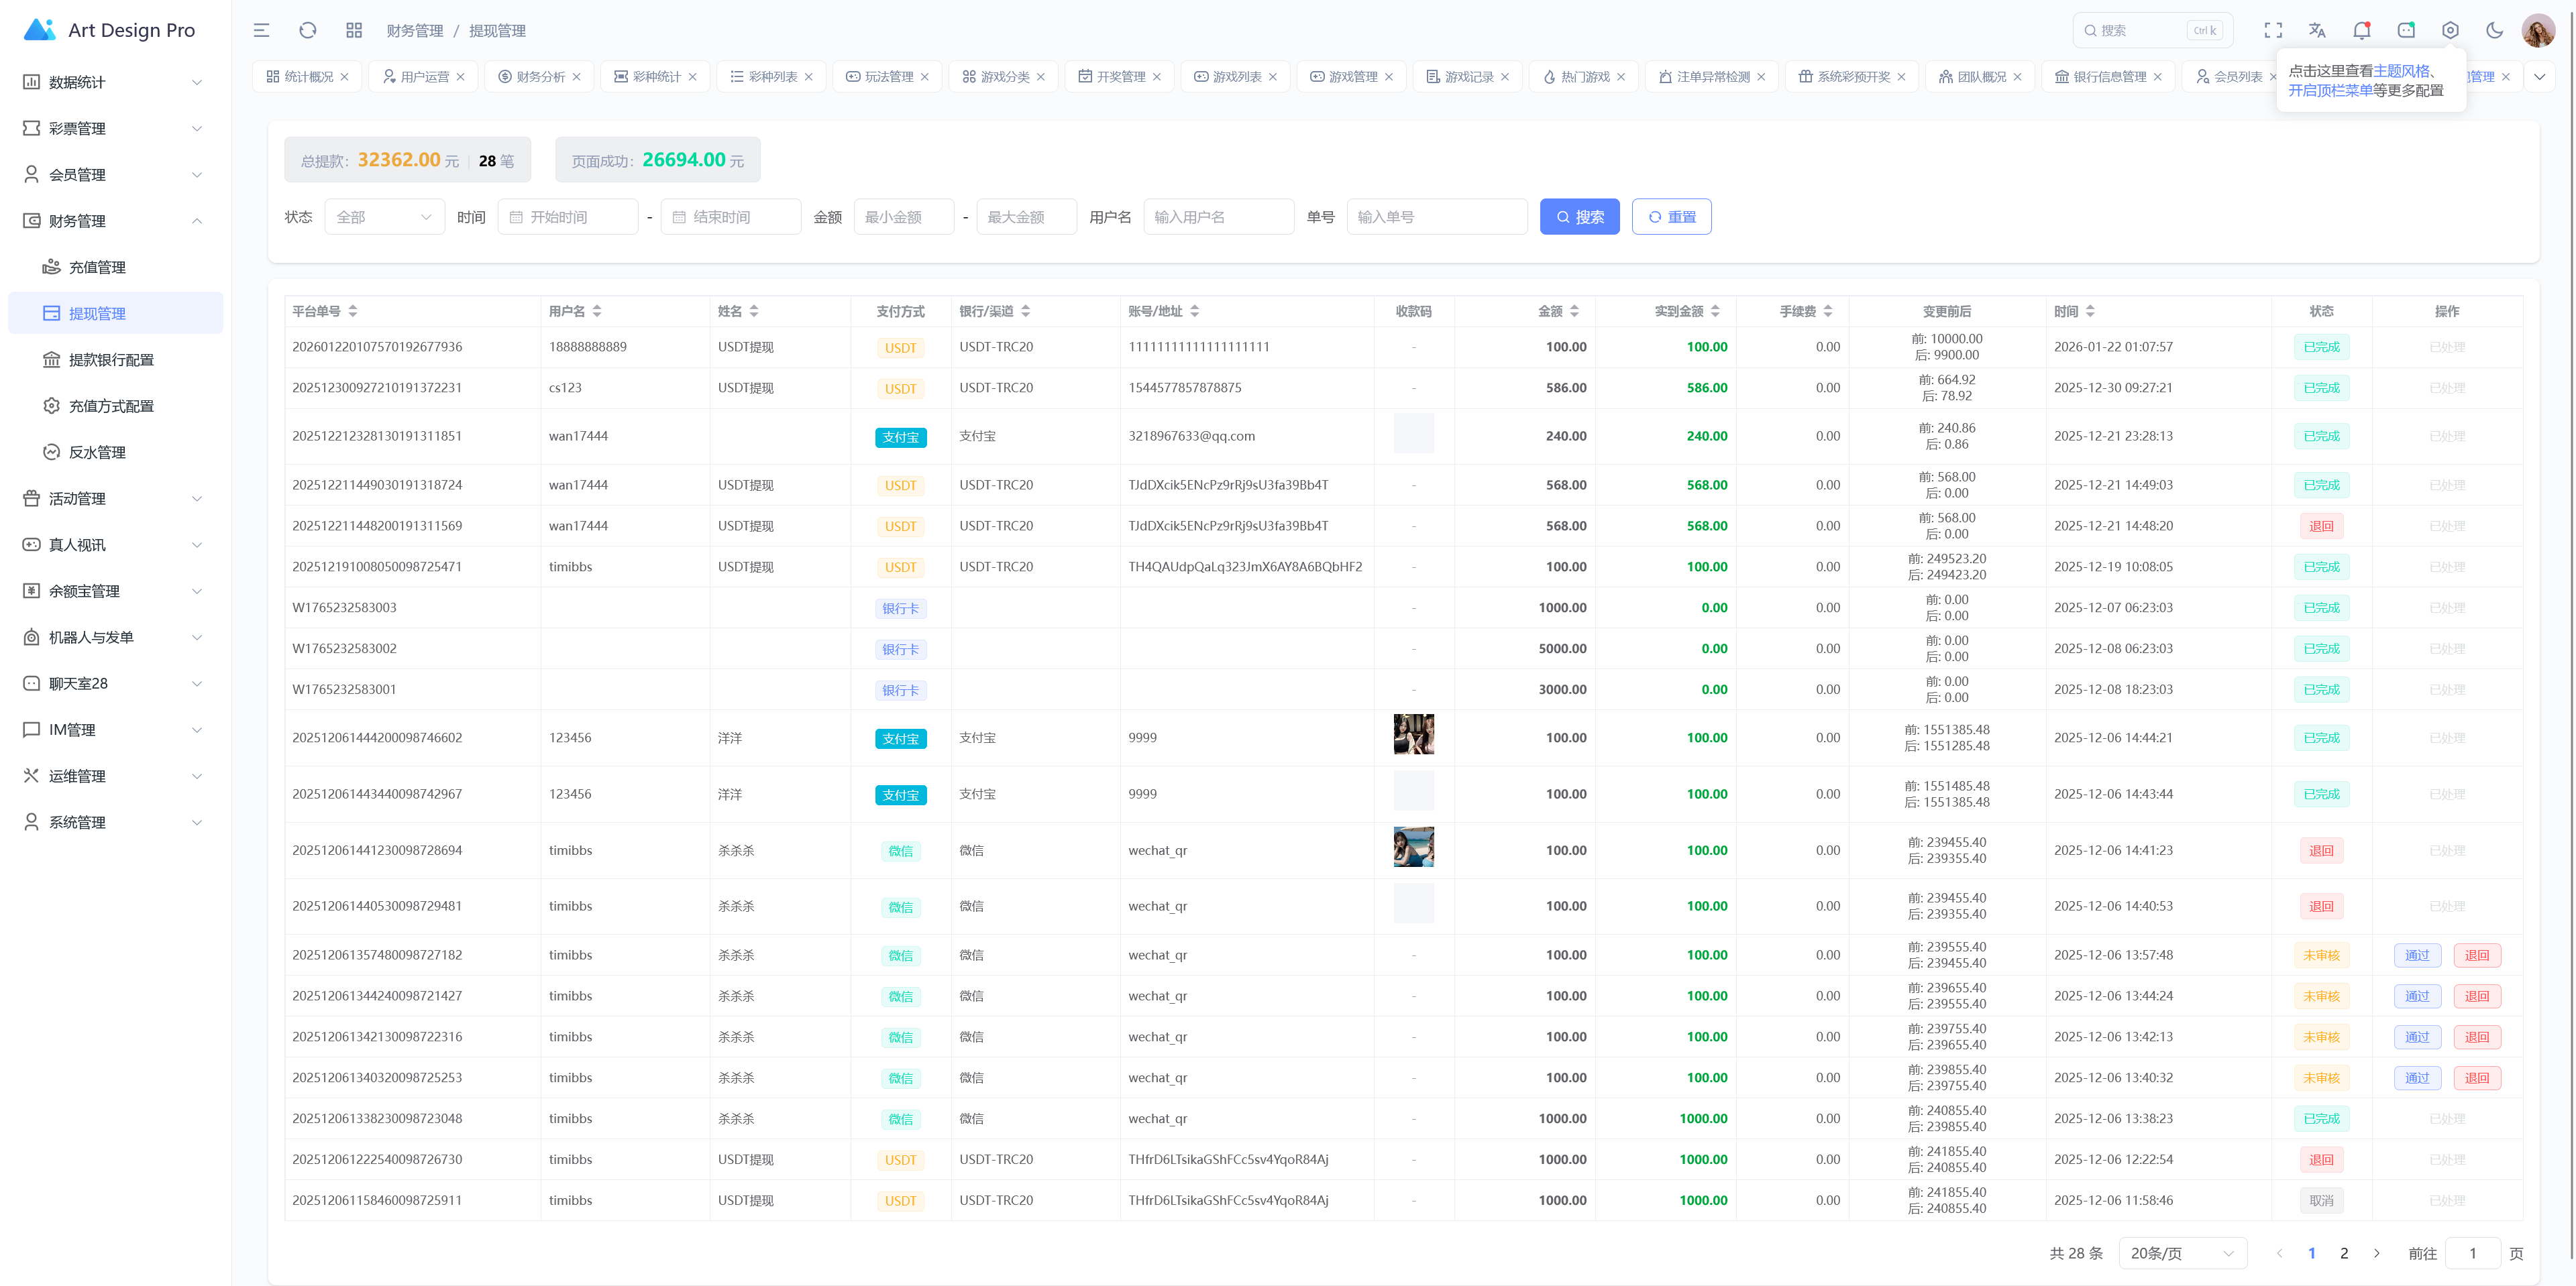Image resolution: width=2576 pixels, height=1286 pixels.
Task: Close the 统计概况 tab
Action: [345, 77]
